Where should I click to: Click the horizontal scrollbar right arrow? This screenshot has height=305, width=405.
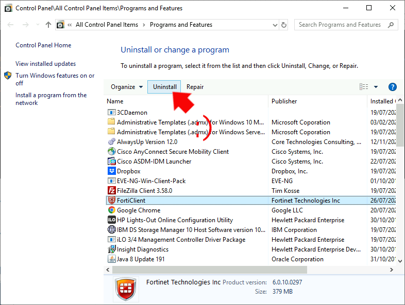(392, 270)
